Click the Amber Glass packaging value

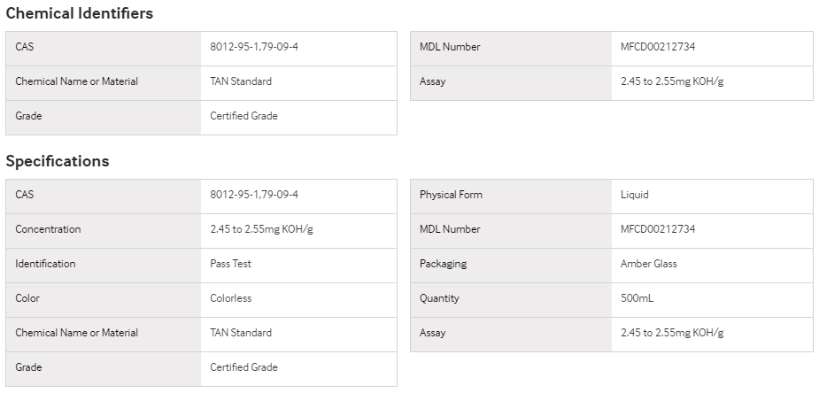pos(649,264)
